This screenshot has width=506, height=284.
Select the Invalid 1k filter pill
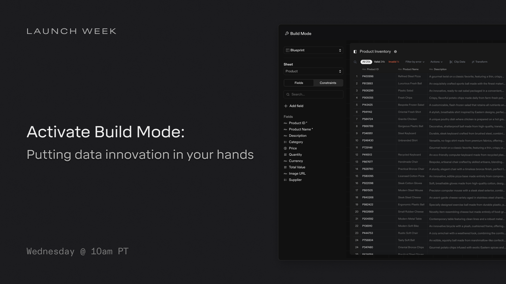[x=394, y=62]
